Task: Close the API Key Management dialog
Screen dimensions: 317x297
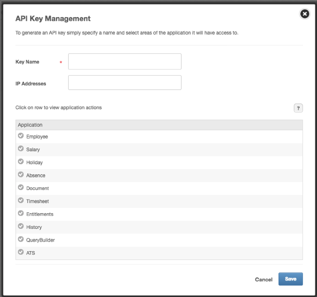Action: point(304,14)
